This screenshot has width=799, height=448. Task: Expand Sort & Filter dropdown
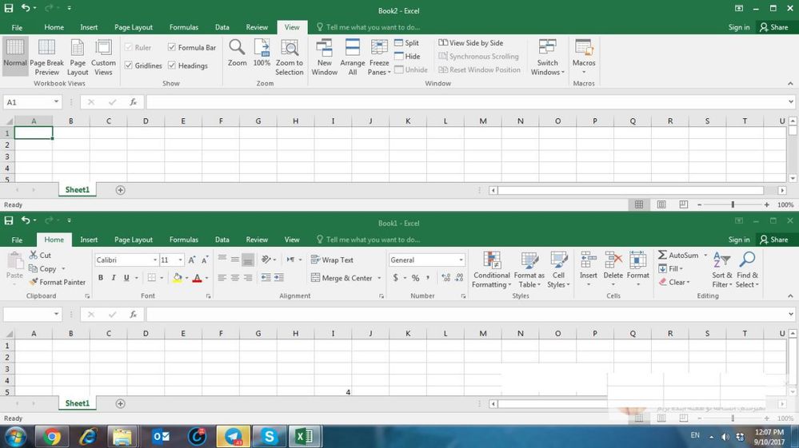722,270
